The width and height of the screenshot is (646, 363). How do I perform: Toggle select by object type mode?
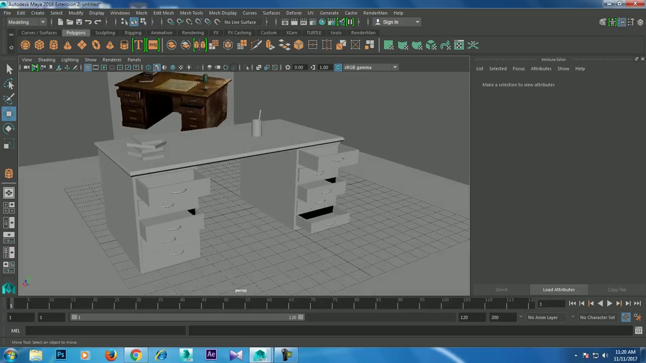point(134,22)
